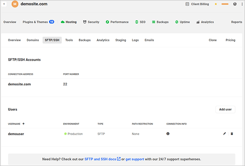Viewport: 245px width, 166px height.
Task: Click the back arrow beside demosite.com
Action: coord(4,4)
